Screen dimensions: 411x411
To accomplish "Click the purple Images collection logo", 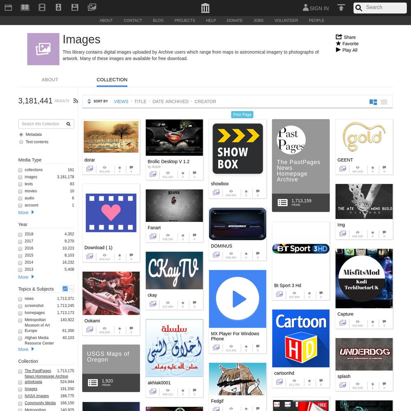I will [x=43, y=49].
